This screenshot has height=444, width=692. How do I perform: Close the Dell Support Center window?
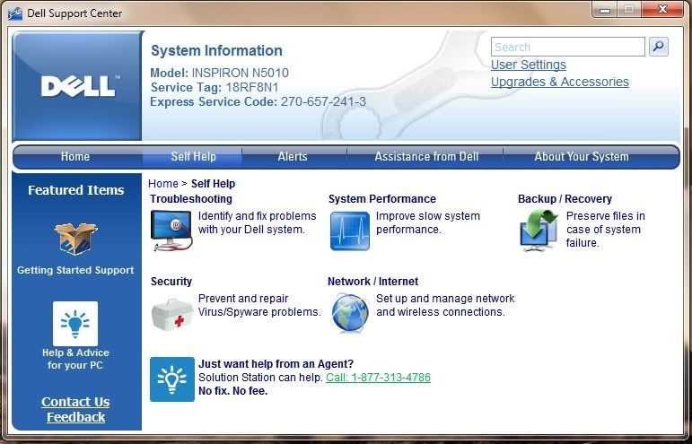tap(662, 10)
